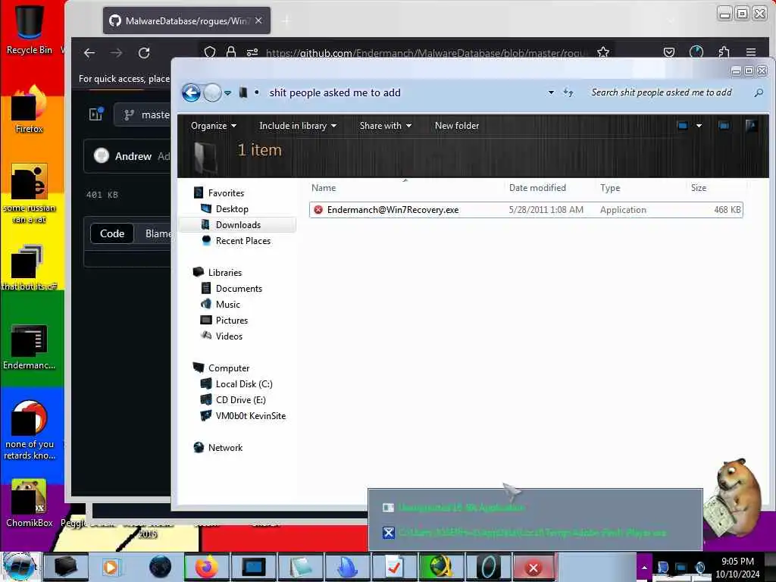Open the Explorer help icon
Screen dimensions: 776x582
[x=751, y=126]
